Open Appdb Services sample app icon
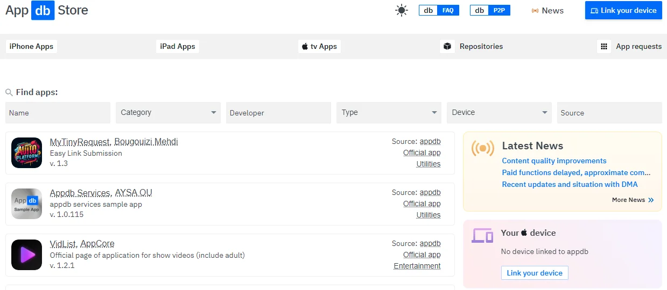Viewport: 667px width, 290px height. pos(26,204)
